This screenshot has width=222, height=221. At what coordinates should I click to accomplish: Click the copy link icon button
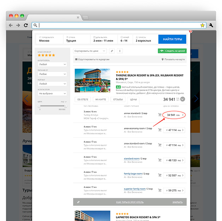[112, 51]
